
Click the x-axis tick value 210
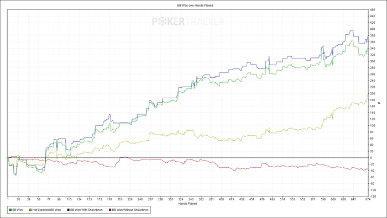coord(120,200)
